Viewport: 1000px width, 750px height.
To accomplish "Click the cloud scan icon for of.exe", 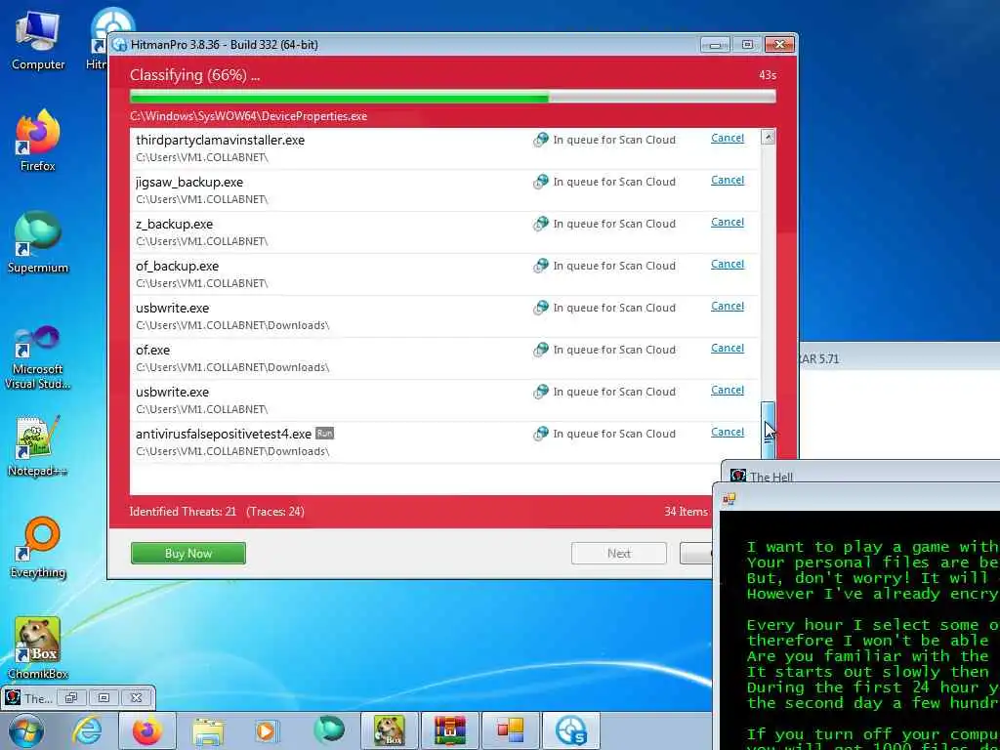I will [541, 350].
